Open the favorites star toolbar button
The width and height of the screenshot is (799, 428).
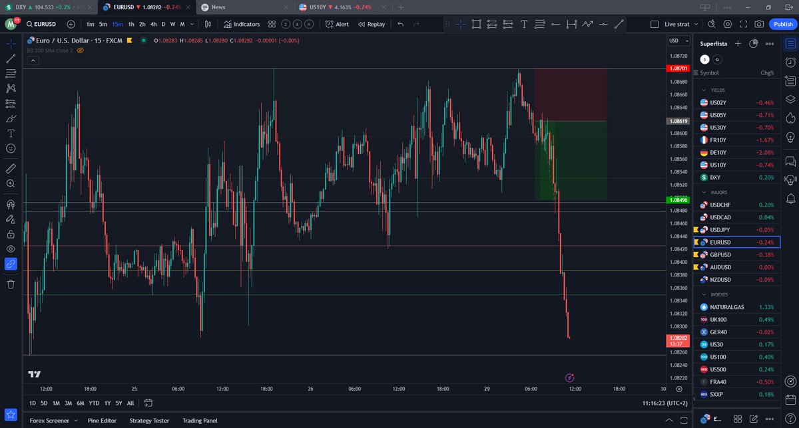click(11, 415)
